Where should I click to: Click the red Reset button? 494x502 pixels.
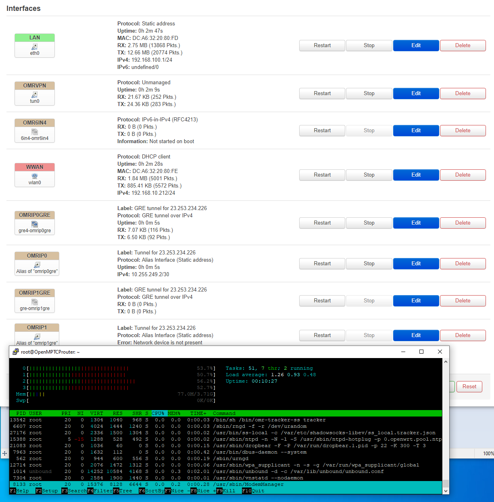click(469, 387)
